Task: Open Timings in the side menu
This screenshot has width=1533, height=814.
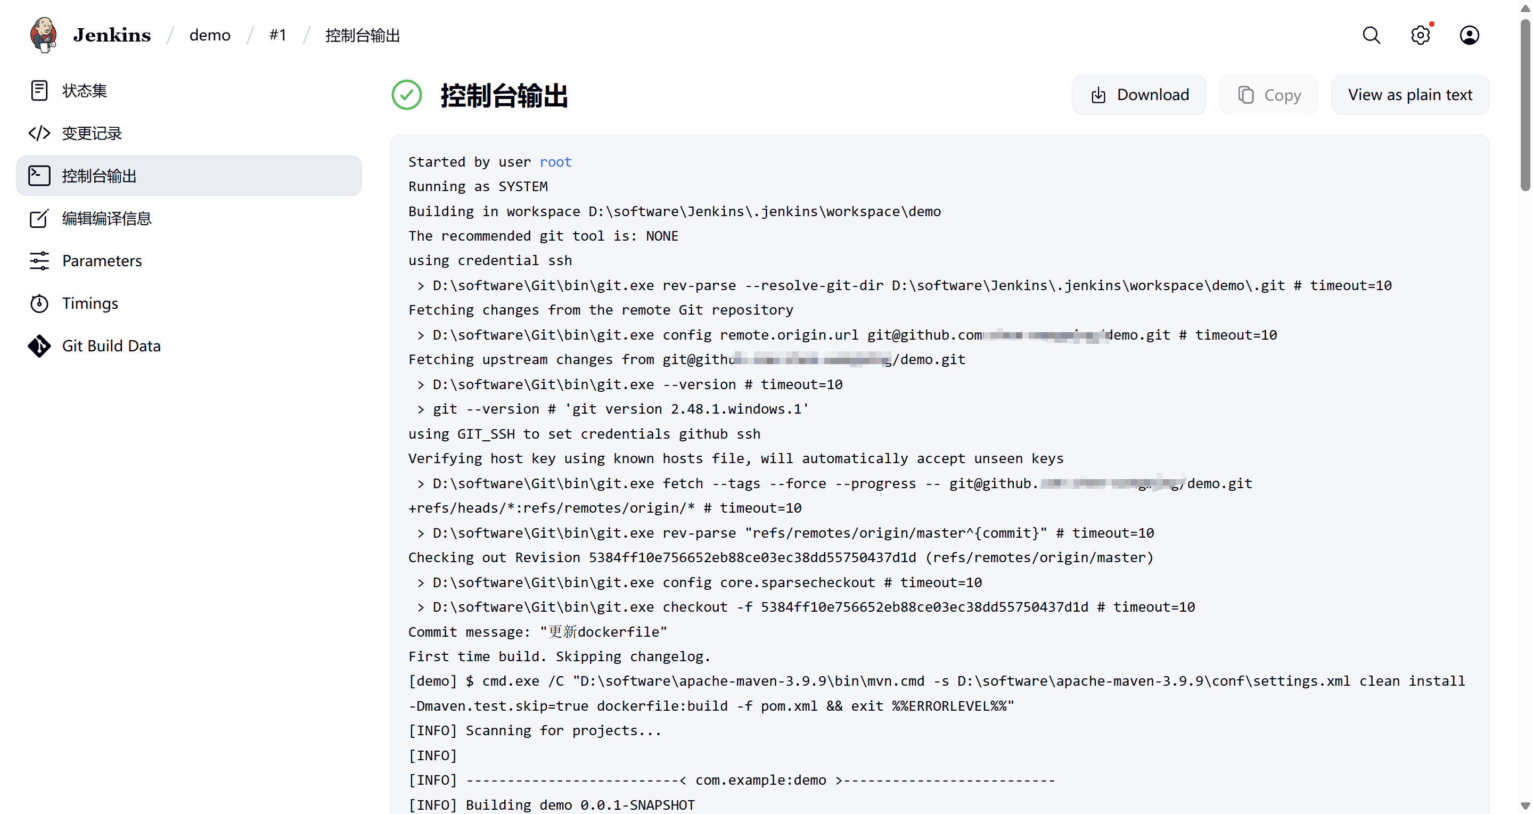Action: [x=90, y=303]
